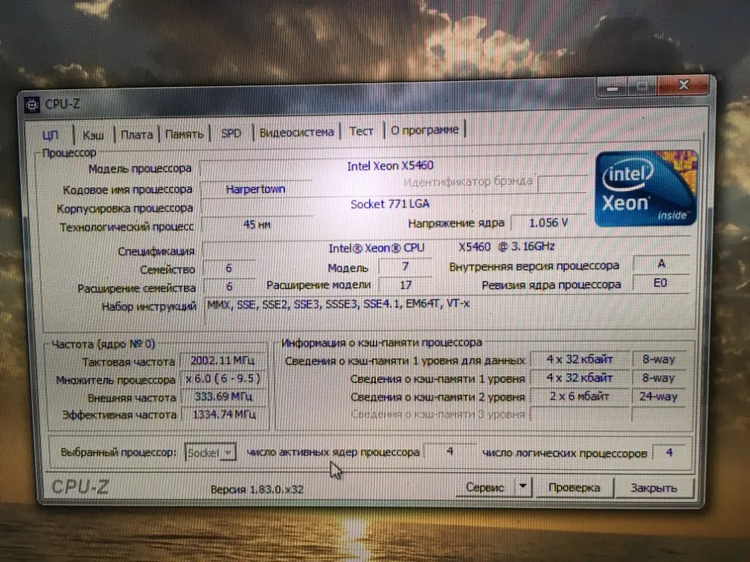Click the E0 core revision value

pos(660,283)
